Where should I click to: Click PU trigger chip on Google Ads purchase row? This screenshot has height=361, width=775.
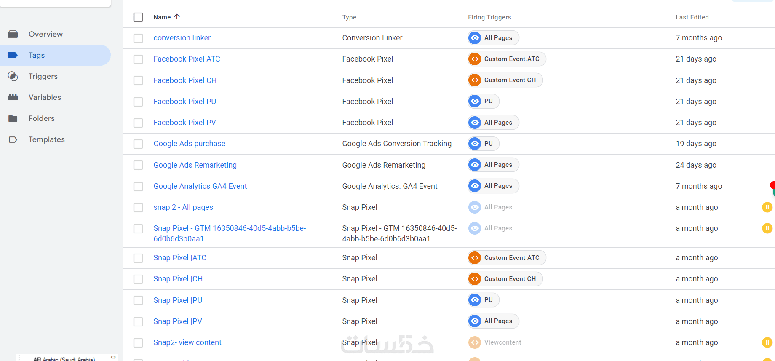[484, 144]
